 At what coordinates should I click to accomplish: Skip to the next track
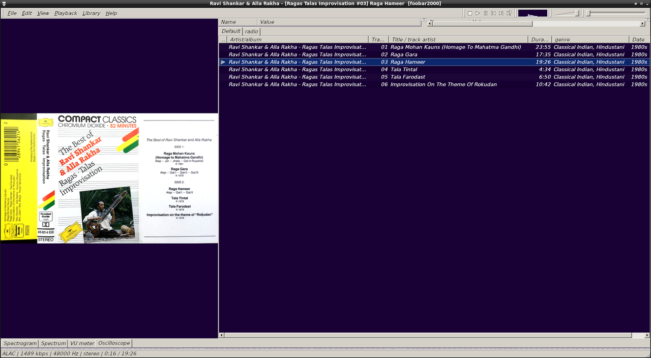tap(501, 13)
